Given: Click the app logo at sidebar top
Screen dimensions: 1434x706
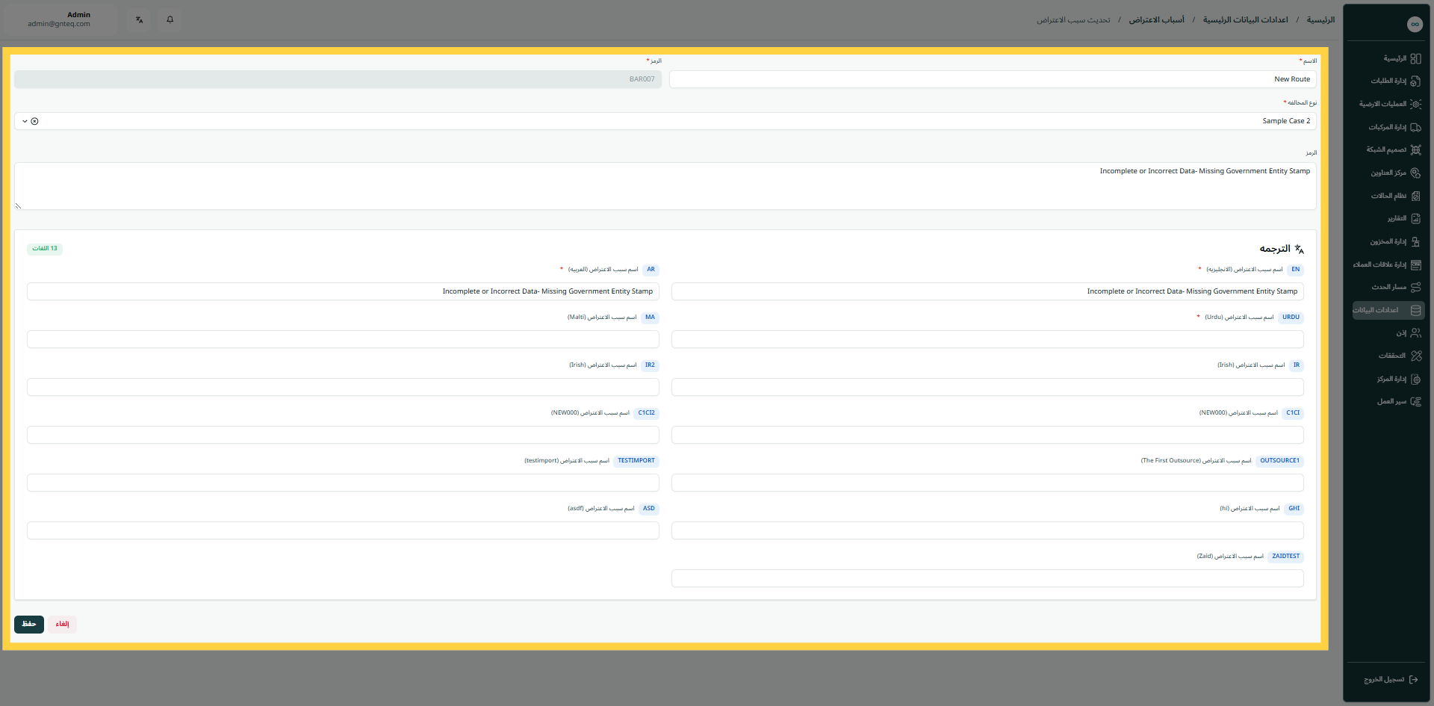Looking at the screenshot, I should click(x=1415, y=24).
